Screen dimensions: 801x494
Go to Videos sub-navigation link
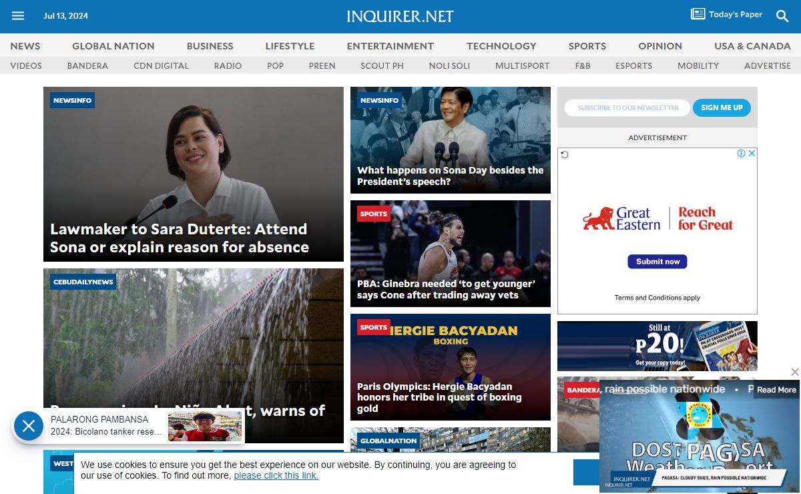(26, 65)
